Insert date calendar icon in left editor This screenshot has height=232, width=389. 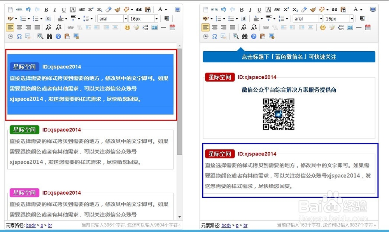pyautogui.click(x=172, y=27)
